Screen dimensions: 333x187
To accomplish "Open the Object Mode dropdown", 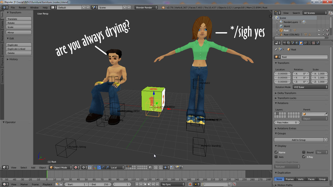I will coord(61,168).
